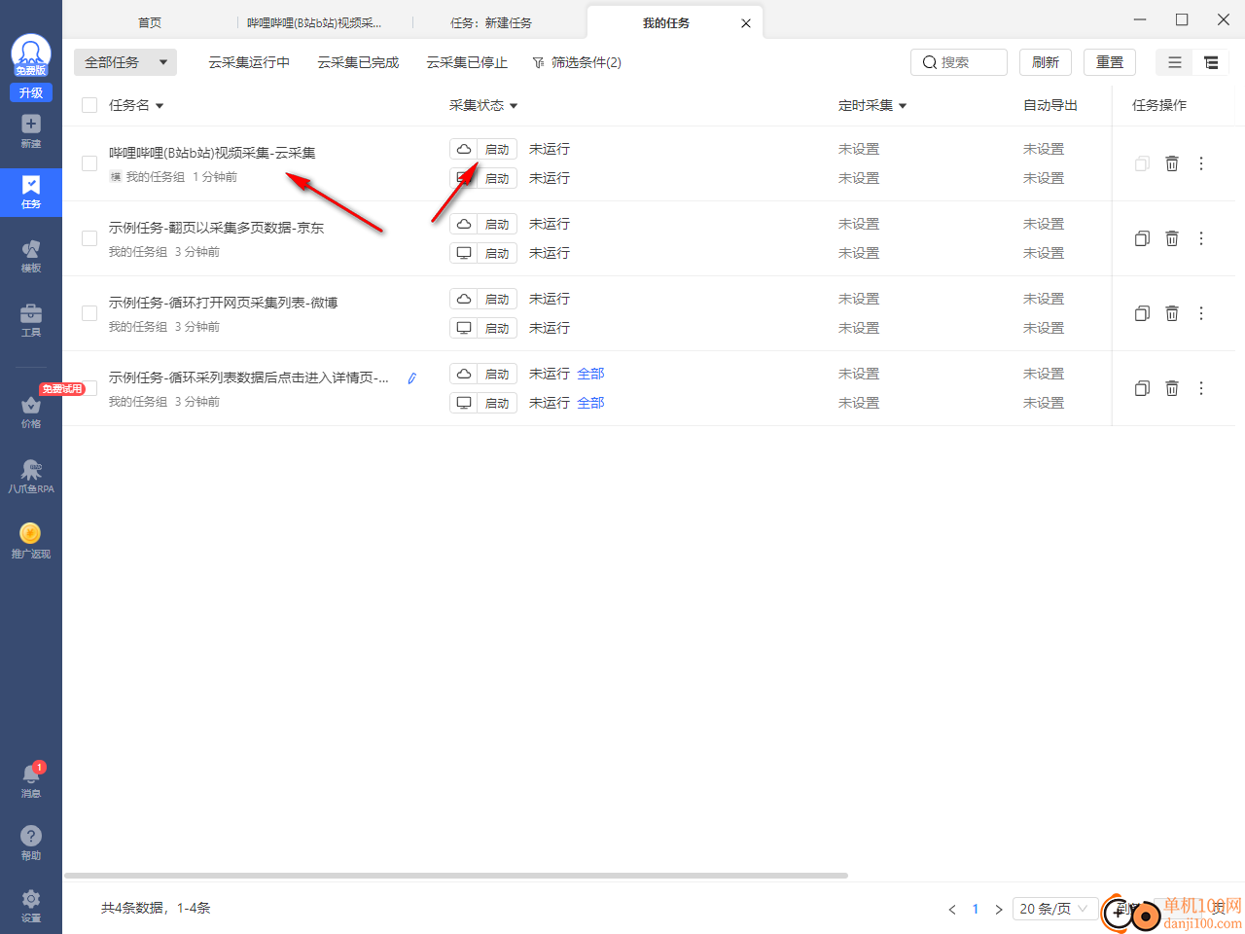Click the 升级 upgrade button

(x=31, y=92)
